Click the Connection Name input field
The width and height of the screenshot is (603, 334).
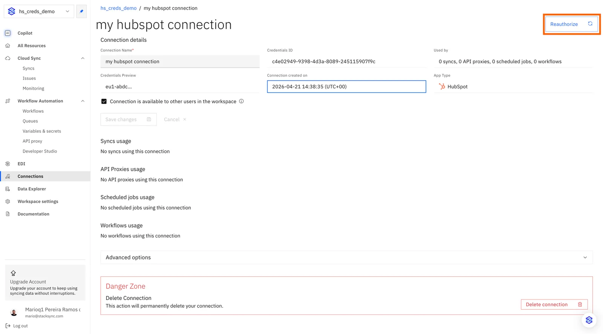pyautogui.click(x=180, y=61)
